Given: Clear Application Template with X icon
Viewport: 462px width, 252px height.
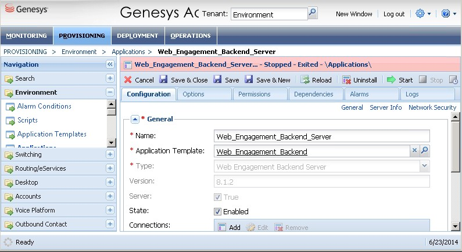Looking at the screenshot, I should [x=414, y=150].
